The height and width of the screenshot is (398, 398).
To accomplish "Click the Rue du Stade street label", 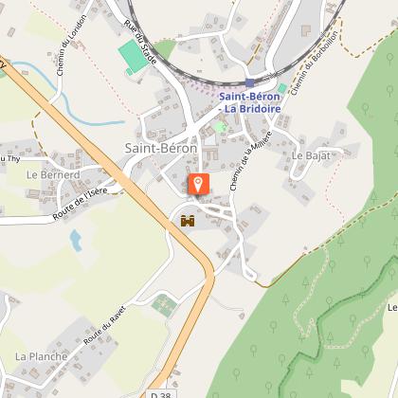I will click(140, 42).
